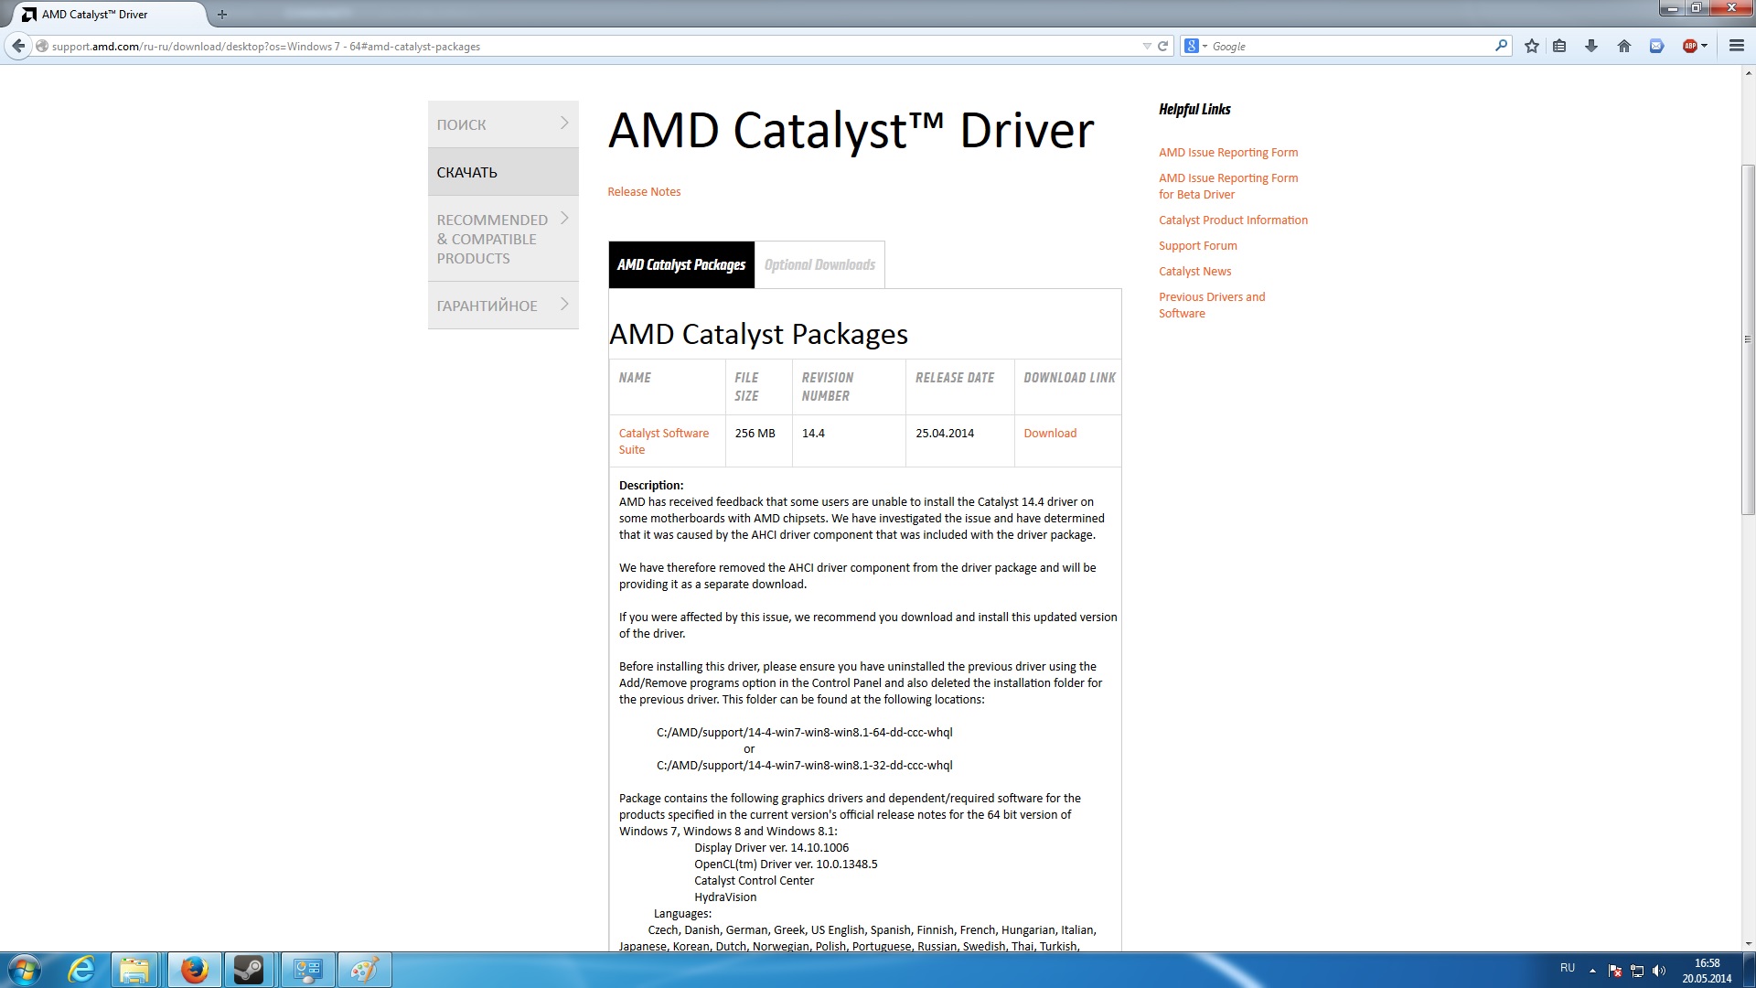Open the URL history dropdown arrow
1756x988 pixels.
coord(1147,46)
